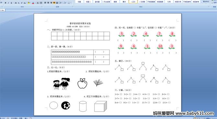Open the line spacing dropdown

61,3
